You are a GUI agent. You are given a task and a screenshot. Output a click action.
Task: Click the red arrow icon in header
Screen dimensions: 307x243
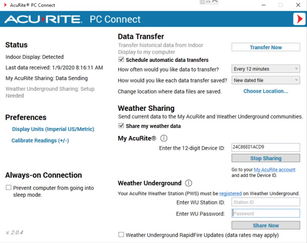coord(299,19)
